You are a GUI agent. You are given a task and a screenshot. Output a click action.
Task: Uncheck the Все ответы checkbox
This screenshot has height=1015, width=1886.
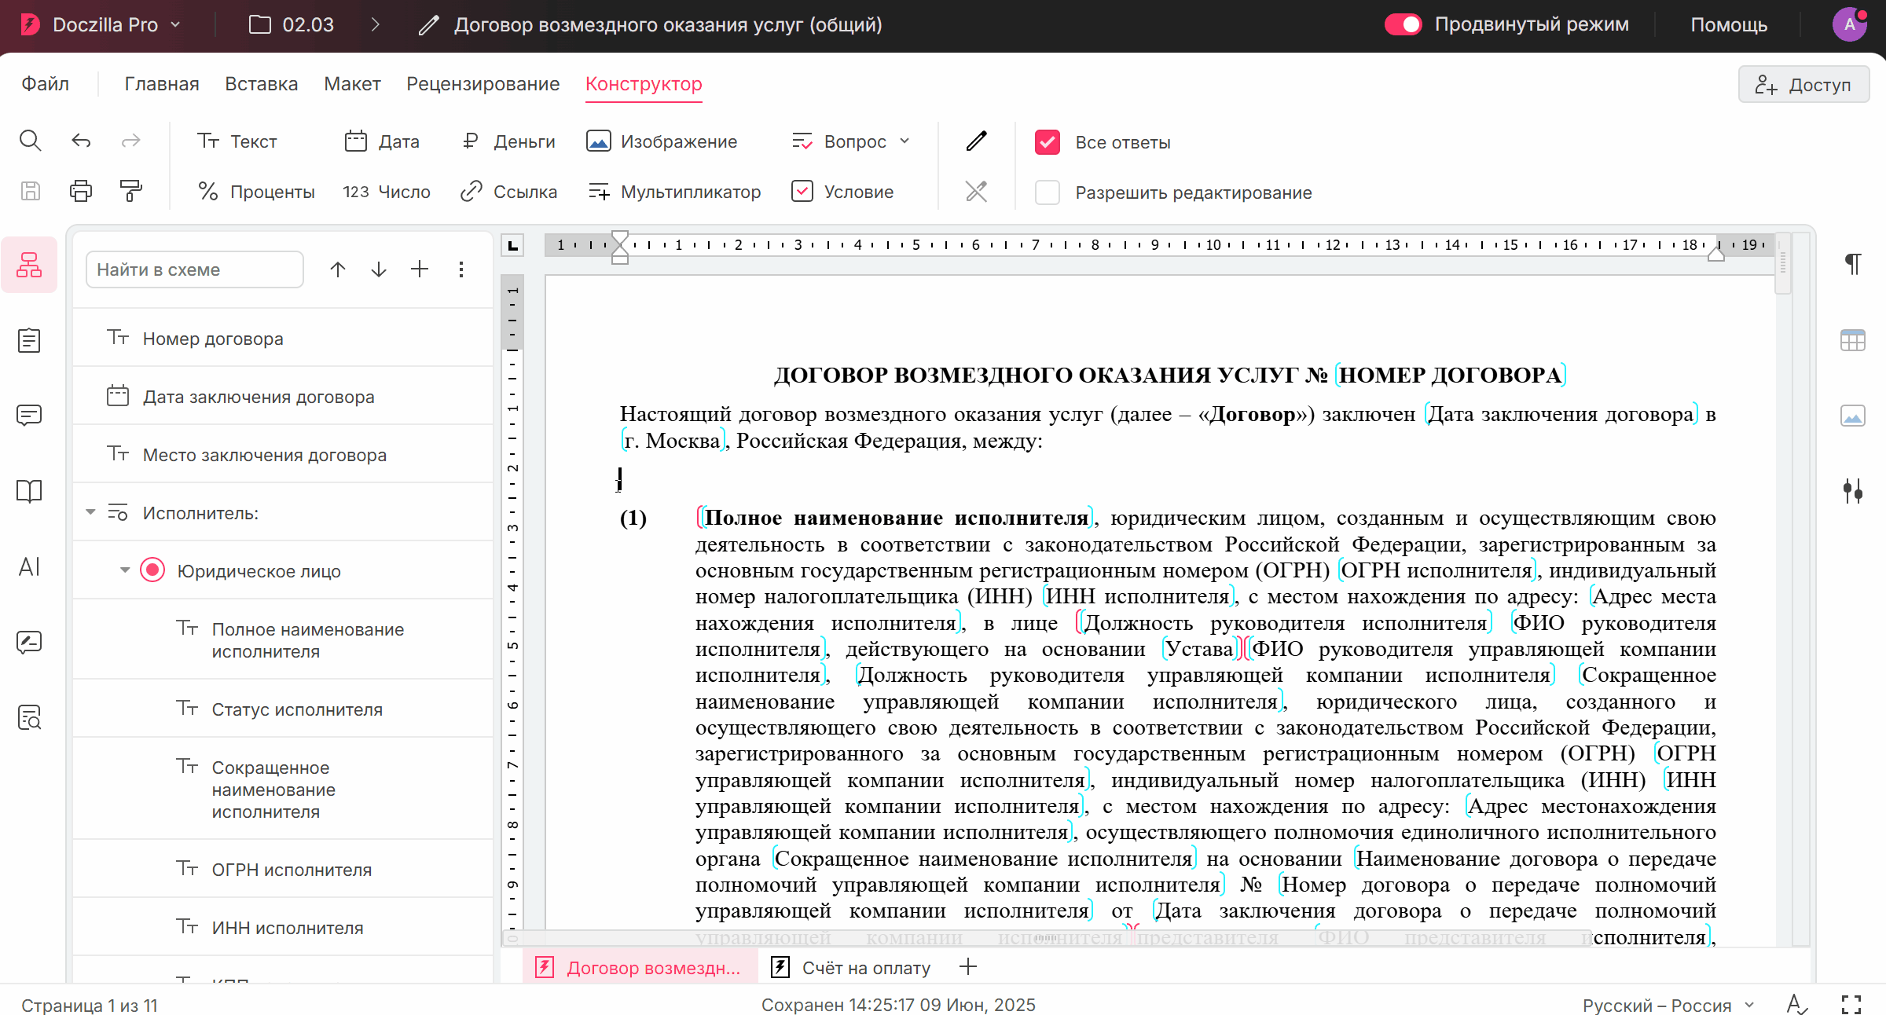pos(1048,142)
